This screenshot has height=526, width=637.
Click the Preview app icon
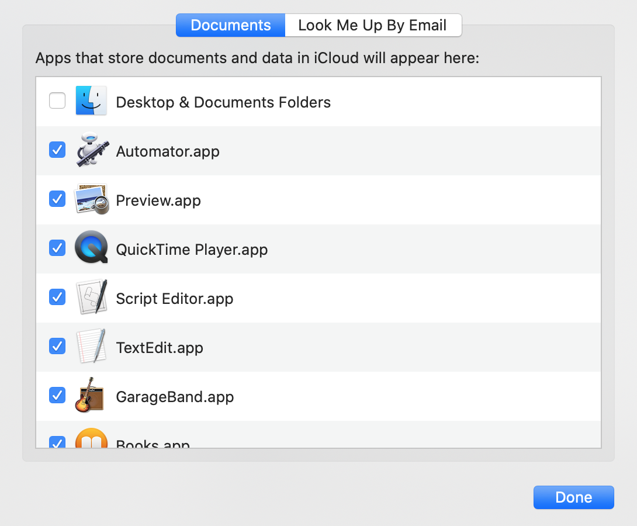click(x=92, y=199)
